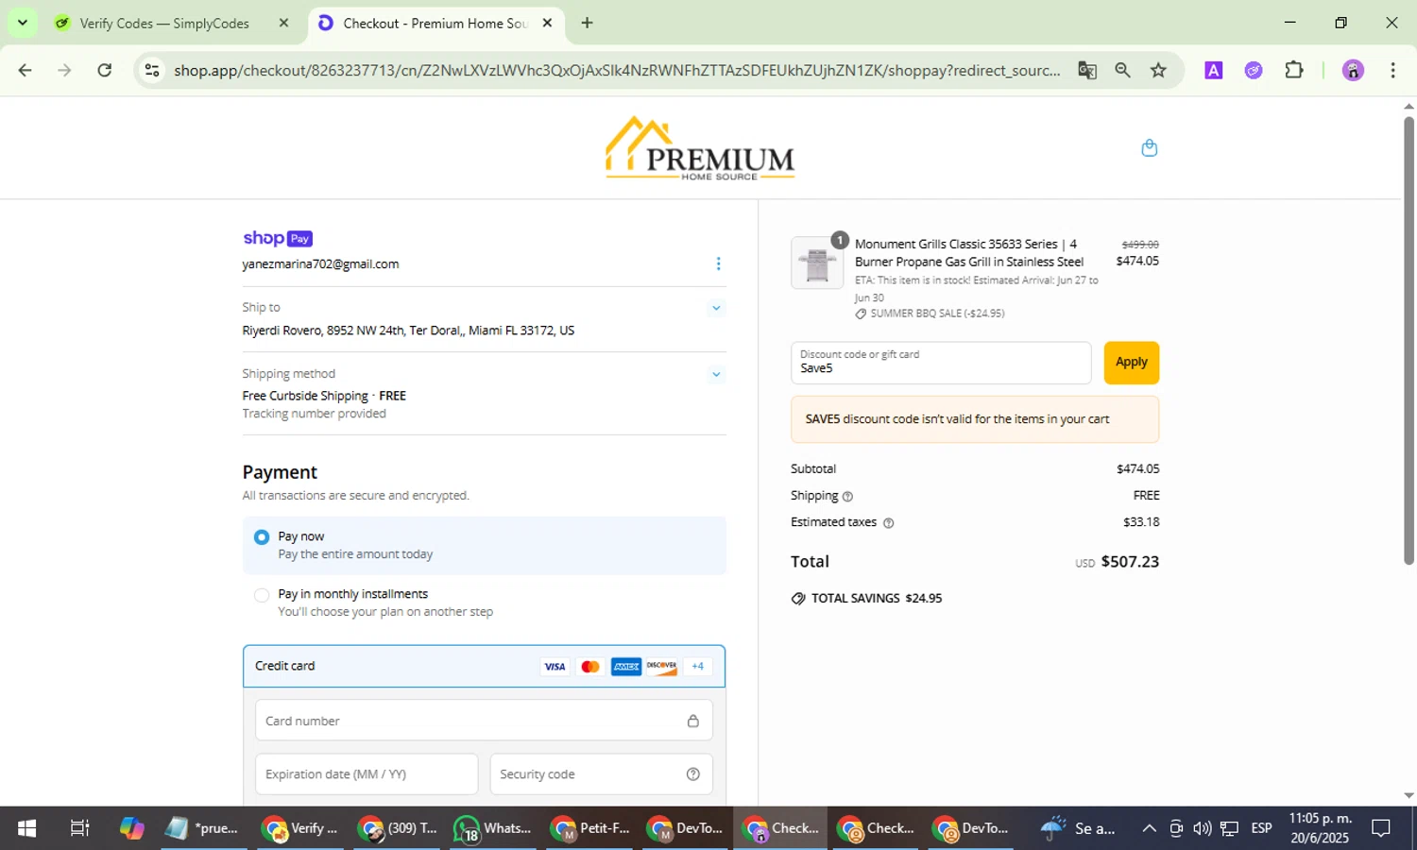
Task: Apply the discount code
Action: pos(1131,363)
